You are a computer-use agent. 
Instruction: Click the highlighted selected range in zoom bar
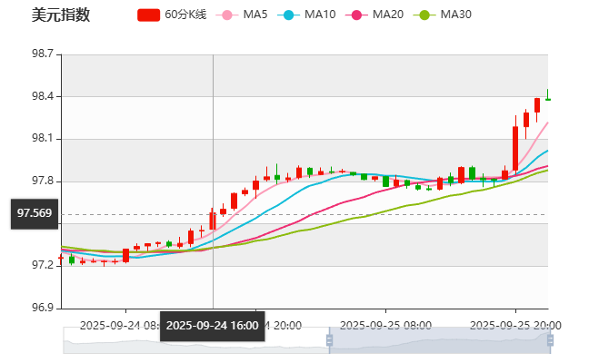pos(436,340)
